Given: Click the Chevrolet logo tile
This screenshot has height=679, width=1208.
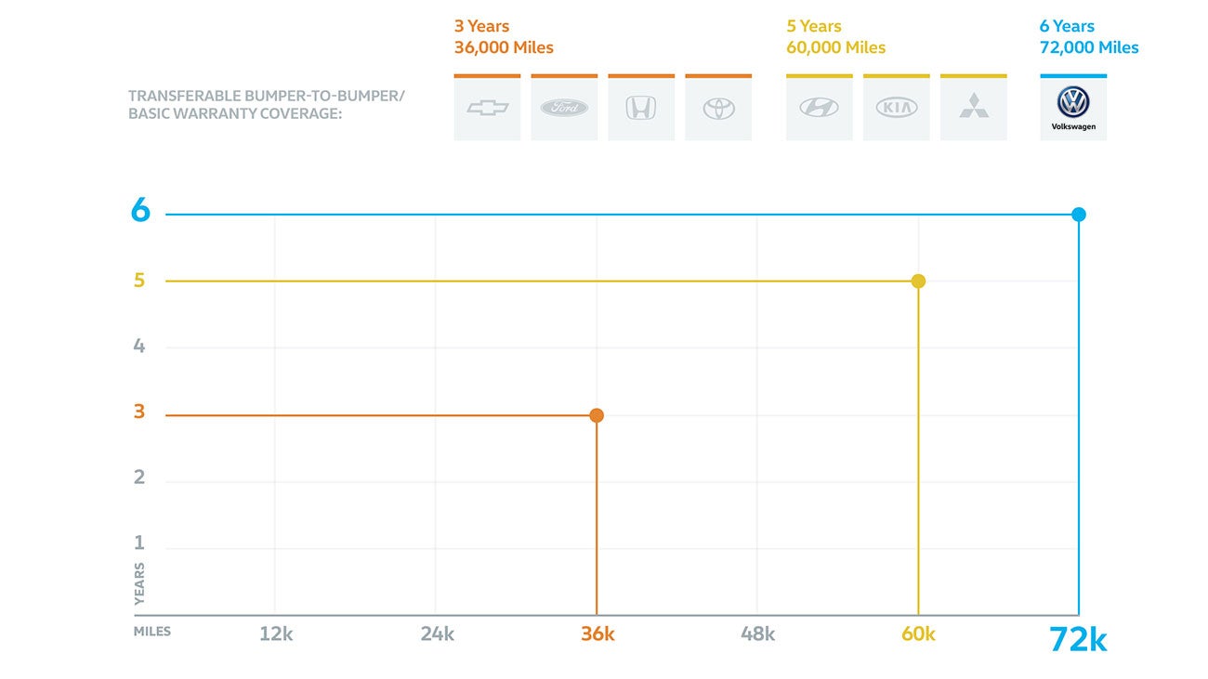Looking at the screenshot, I should click(487, 108).
